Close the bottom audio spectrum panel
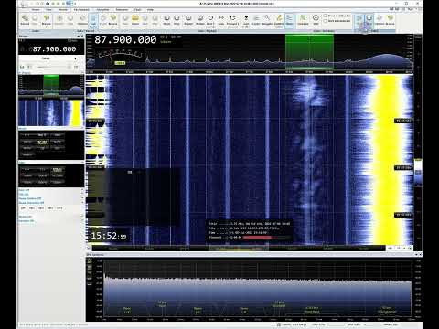Screen dimensions: 439x329 click(x=420, y=255)
